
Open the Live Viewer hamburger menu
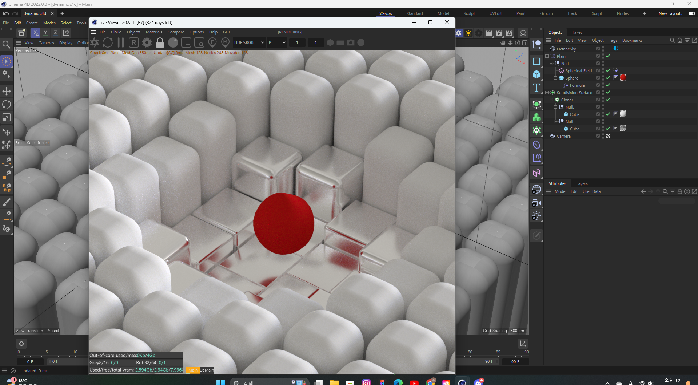[x=93, y=32]
